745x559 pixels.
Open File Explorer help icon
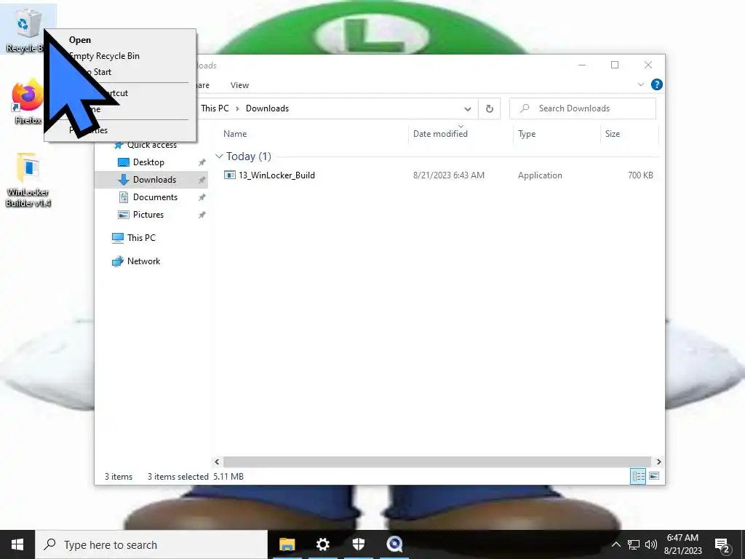pos(657,84)
